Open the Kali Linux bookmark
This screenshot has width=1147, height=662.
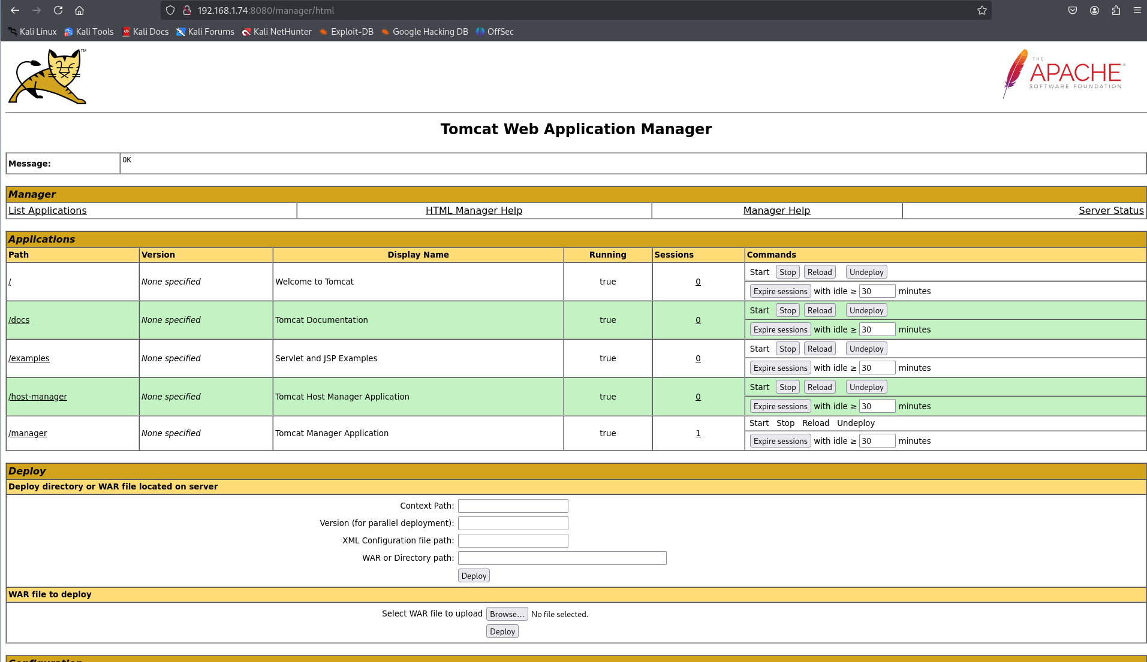click(x=32, y=32)
